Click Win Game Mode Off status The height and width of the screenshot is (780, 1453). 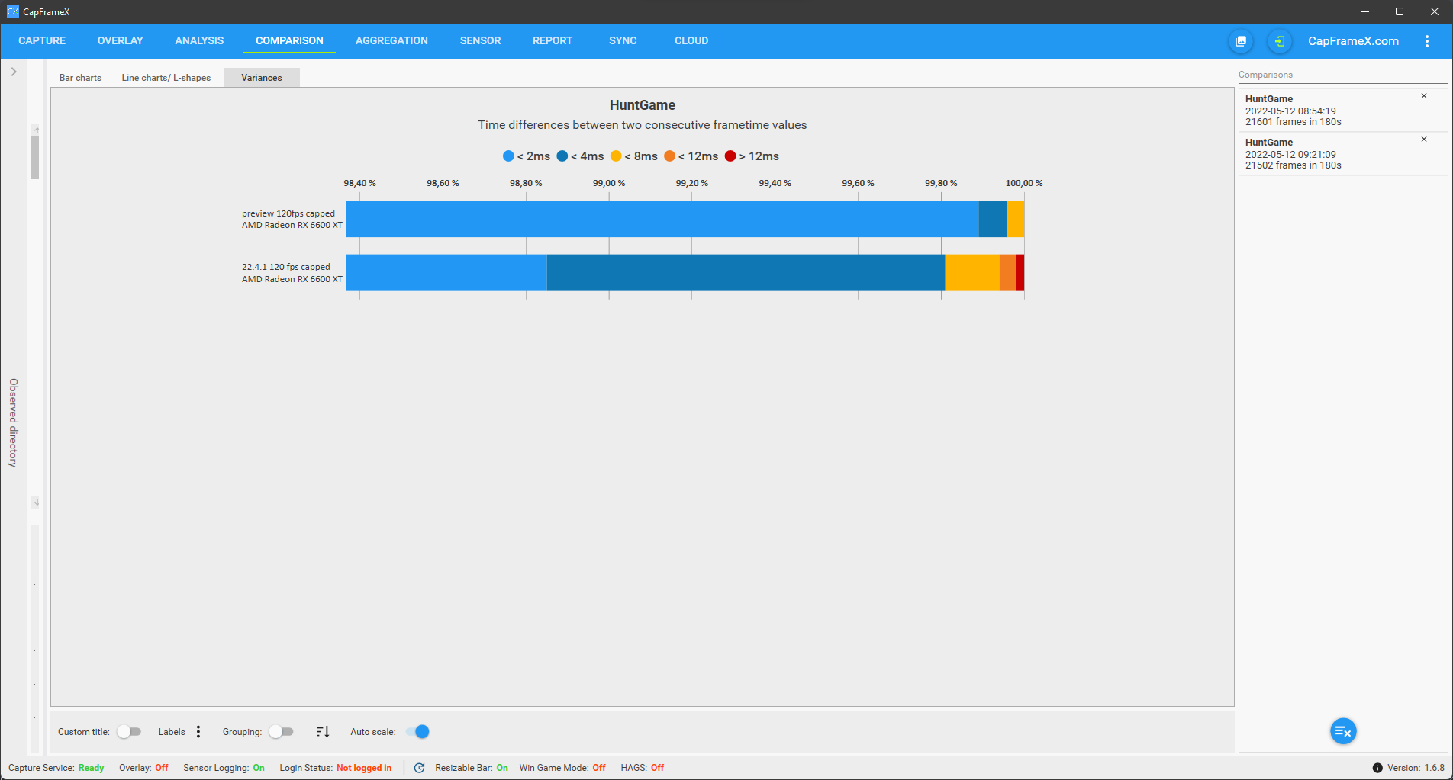562,768
